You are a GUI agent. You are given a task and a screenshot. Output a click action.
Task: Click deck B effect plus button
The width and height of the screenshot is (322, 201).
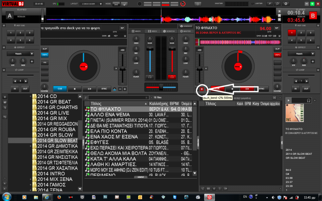click(313, 62)
